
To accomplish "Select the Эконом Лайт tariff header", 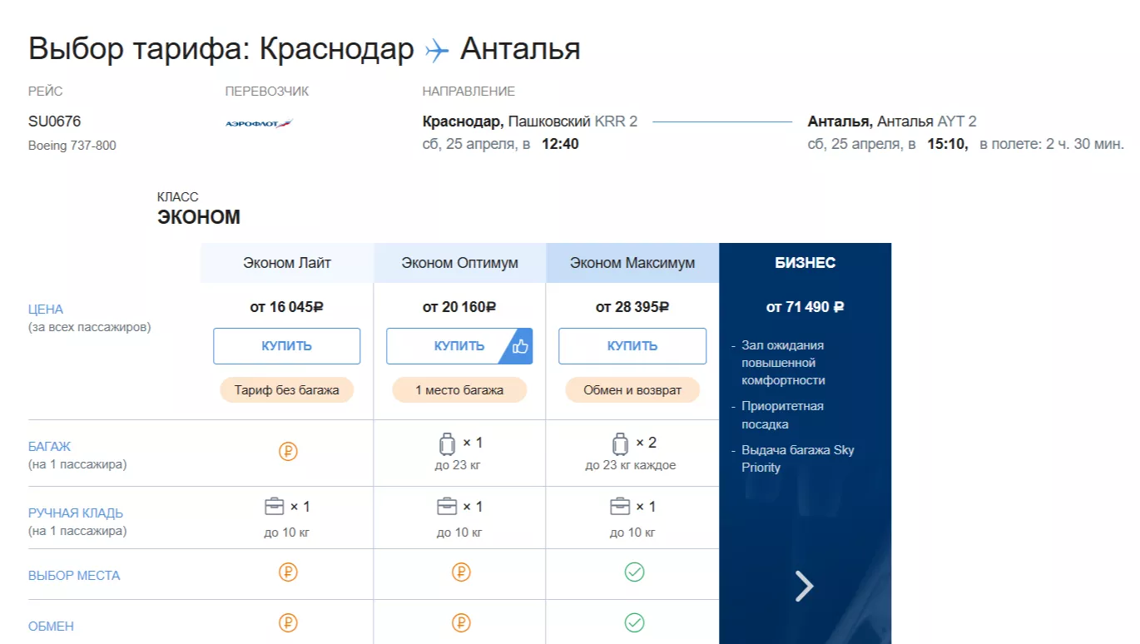I will (287, 263).
